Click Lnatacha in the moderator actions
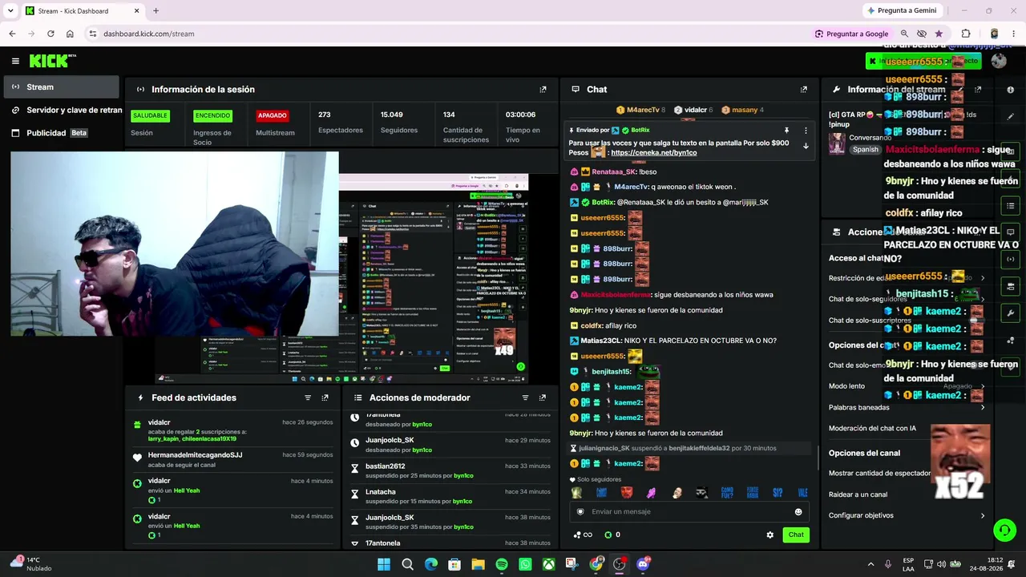 (380, 492)
